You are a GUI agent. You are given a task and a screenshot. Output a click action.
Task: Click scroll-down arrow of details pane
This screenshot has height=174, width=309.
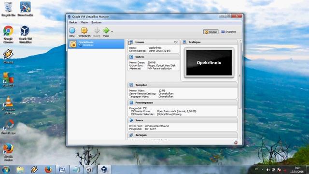pyautogui.click(x=240, y=138)
